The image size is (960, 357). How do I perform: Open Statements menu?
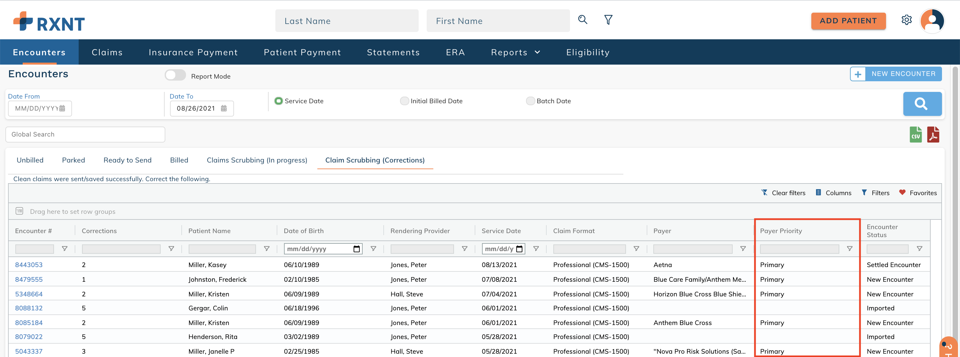point(393,53)
